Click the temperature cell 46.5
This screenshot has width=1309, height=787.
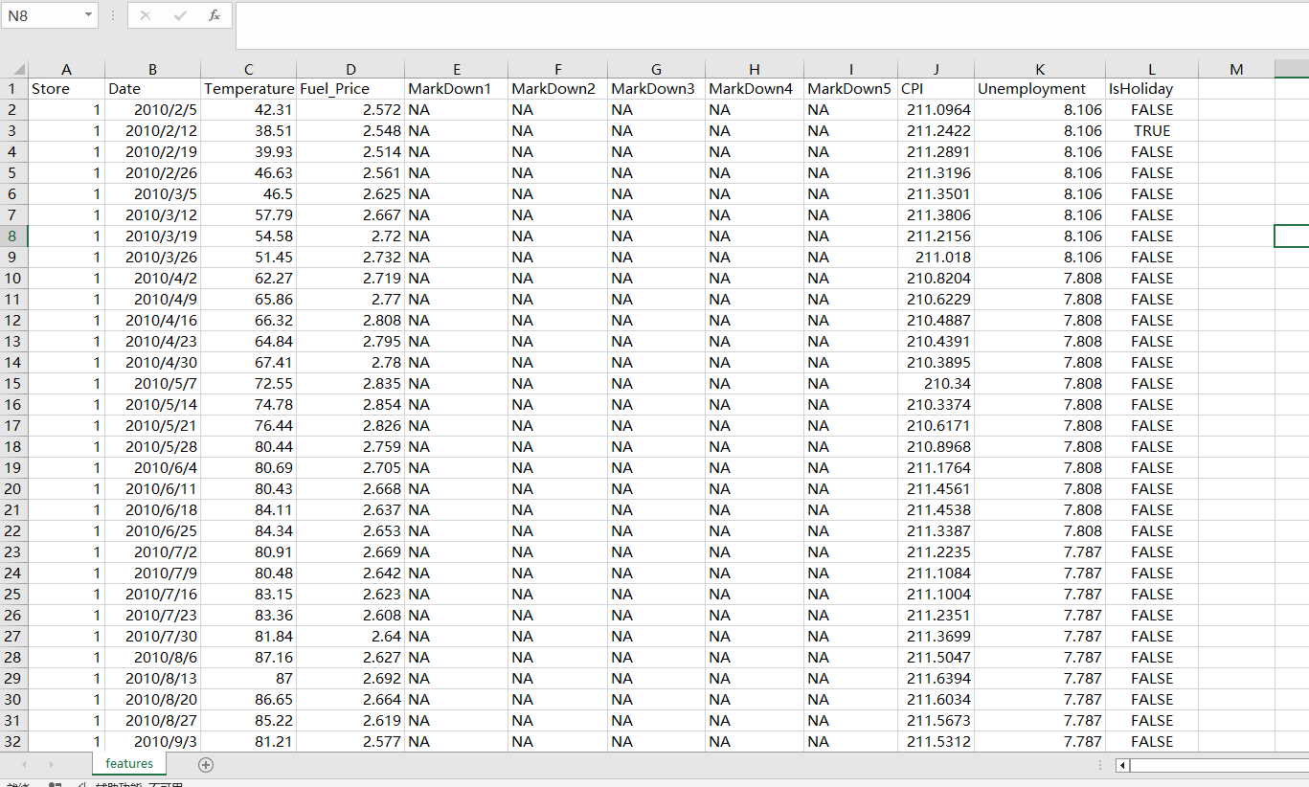click(x=249, y=193)
